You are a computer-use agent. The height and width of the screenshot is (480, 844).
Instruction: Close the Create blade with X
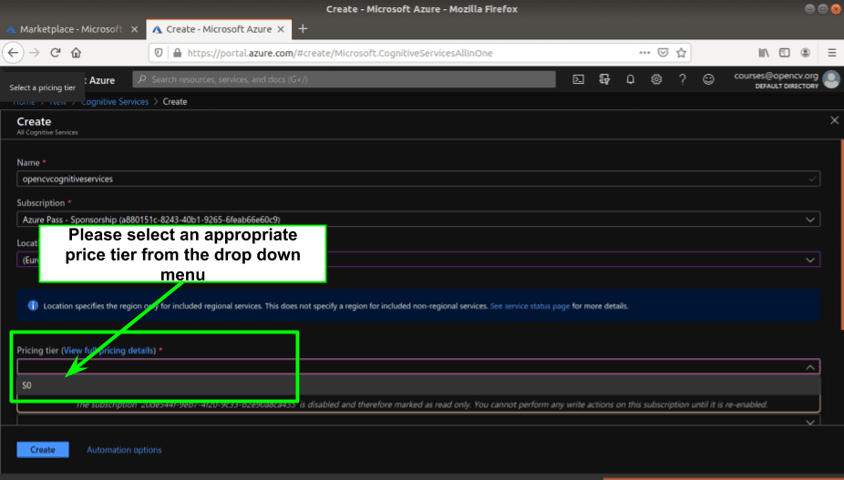pyautogui.click(x=834, y=120)
